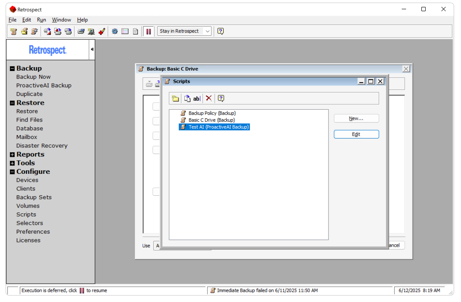This screenshot has height=302, width=461.
Task: Collapse the Backup section in sidebar
Action: 12,69
